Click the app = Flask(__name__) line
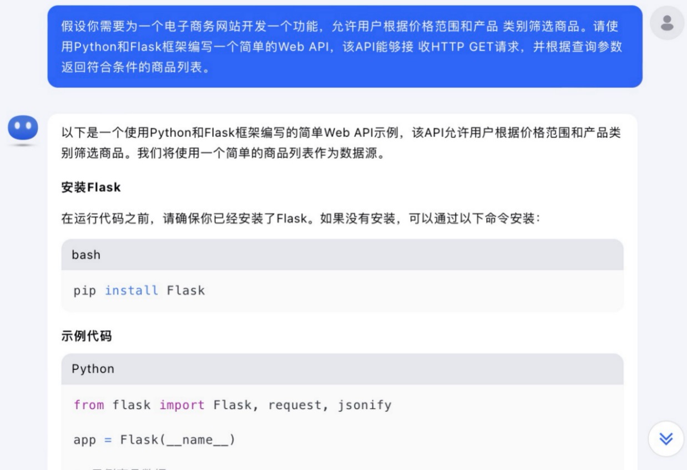The image size is (687, 470). (154, 440)
